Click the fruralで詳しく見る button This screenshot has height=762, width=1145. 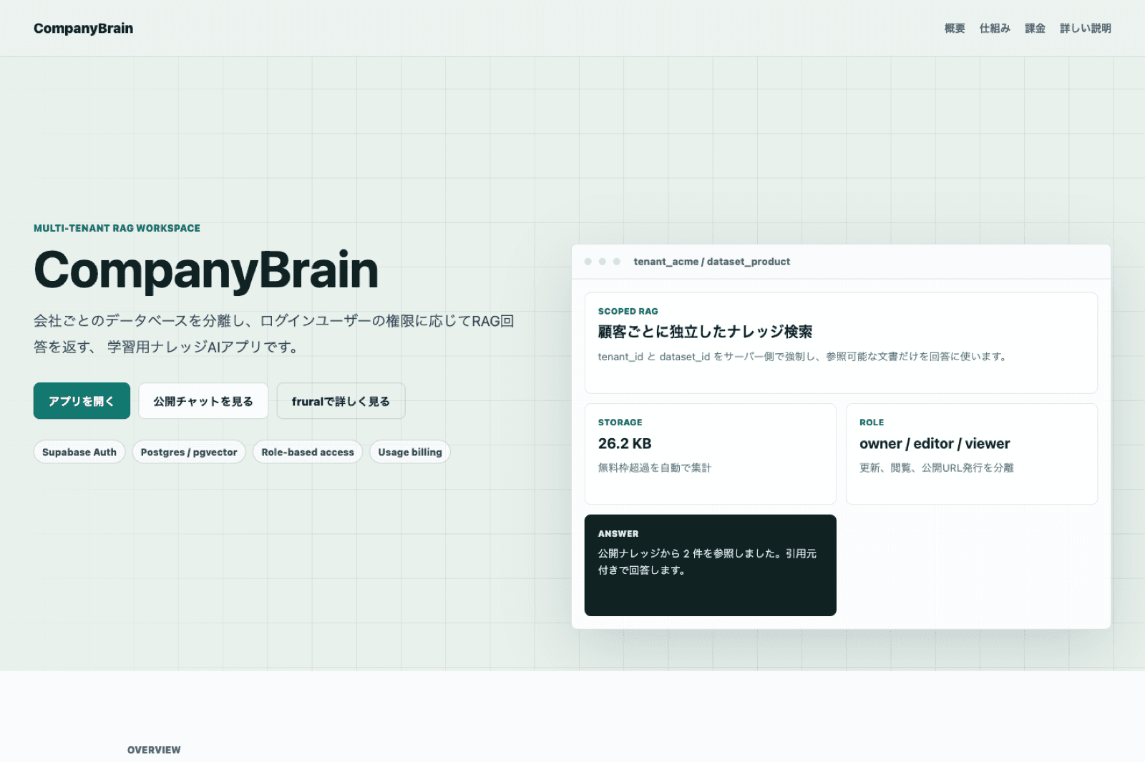(341, 401)
